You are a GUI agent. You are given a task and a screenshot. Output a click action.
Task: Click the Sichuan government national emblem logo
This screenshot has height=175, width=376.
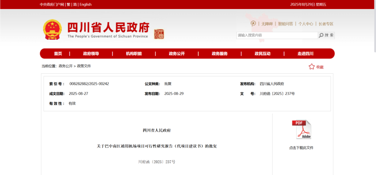coord(52,29)
